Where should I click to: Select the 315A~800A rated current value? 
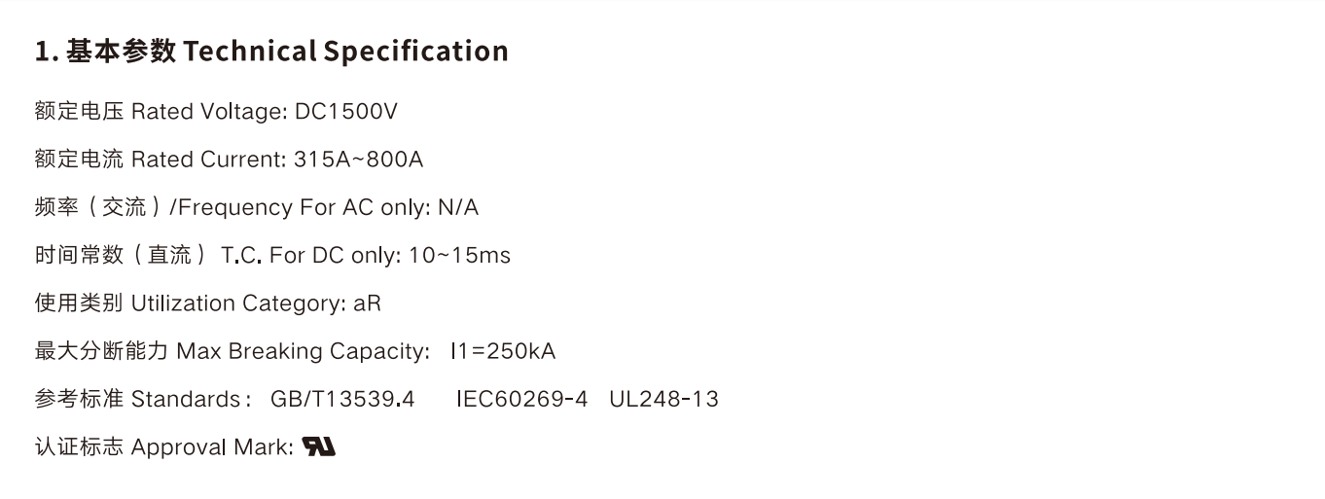(358, 160)
